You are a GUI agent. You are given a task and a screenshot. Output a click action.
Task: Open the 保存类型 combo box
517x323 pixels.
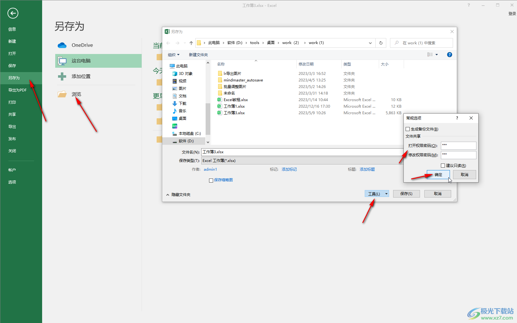(302, 161)
